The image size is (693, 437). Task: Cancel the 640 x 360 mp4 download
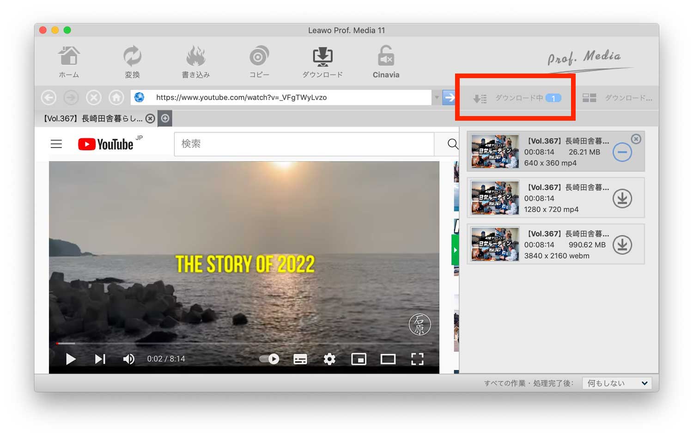point(622,152)
